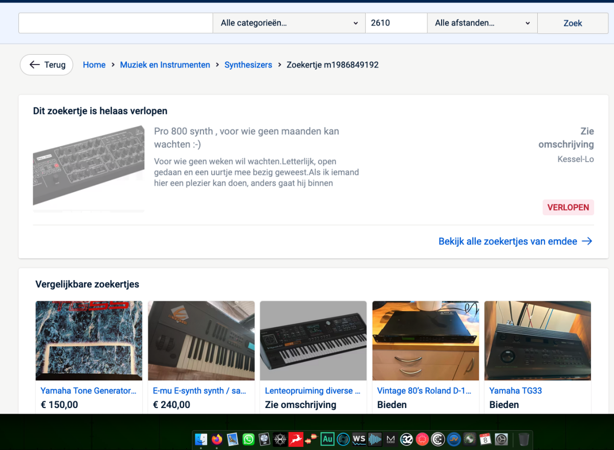Viewport: 614px width, 450px height.
Task: Open the 'E-mu E-synth synth' listing title
Action: click(x=200, y=391)
